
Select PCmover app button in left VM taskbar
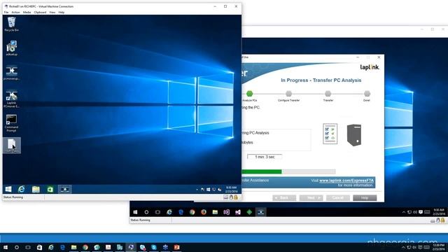(65, 189)
